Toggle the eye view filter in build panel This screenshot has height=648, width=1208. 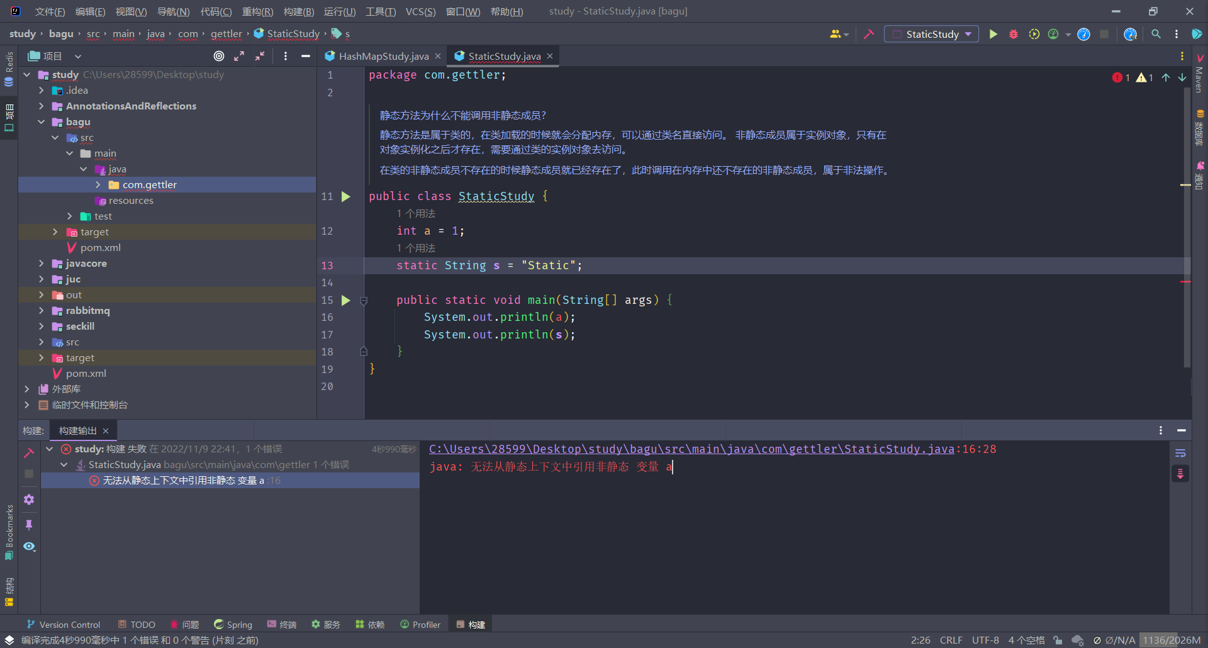tap(29, 546)
